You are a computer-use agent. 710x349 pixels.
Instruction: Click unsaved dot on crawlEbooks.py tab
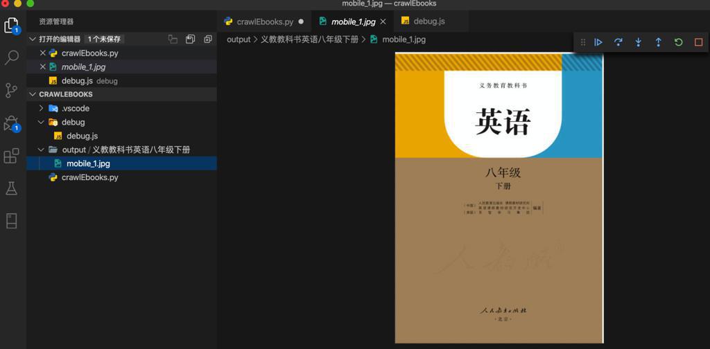tap(301, 21)
